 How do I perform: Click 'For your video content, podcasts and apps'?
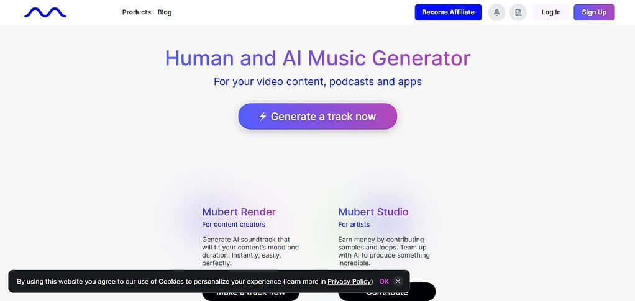pyautogui.click(x=317, y=81)
